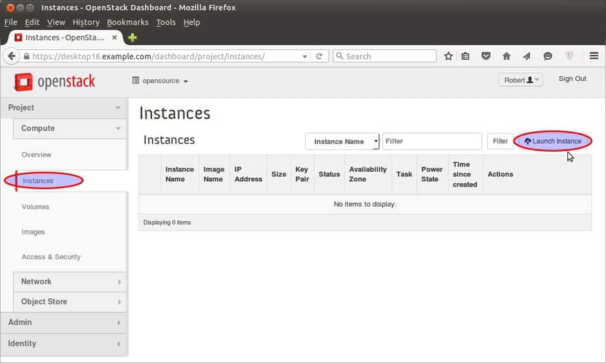Open the View menu
Screen dimensions: 606x363
[x=56, y=22]
